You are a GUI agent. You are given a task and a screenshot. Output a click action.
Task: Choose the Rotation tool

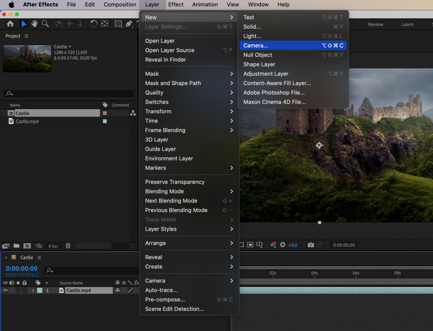[x=94, y=24]
